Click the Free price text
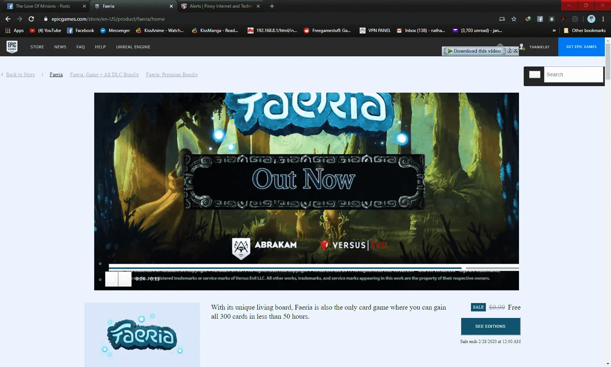The width and height of the screenshot is (611, 367). 514,307
